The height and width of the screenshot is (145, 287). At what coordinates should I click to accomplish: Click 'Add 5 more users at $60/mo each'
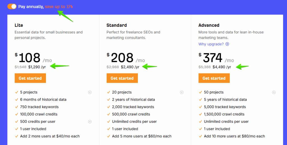[x=142, y=136]
